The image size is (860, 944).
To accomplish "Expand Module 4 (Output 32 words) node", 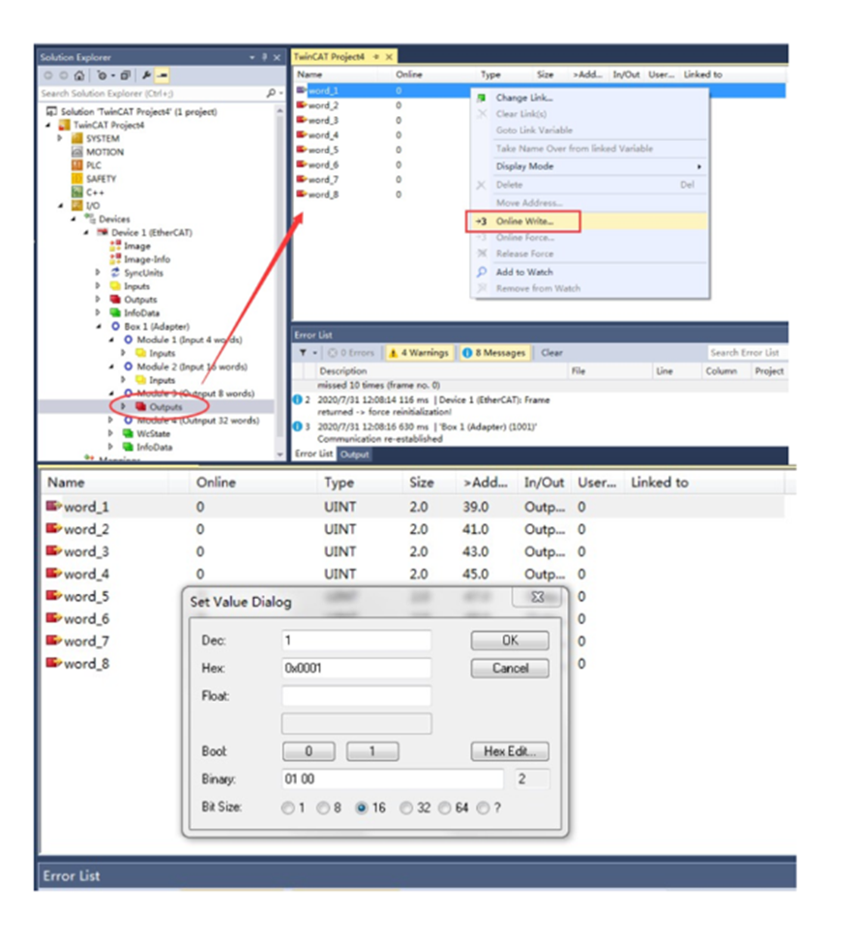I will point(110,420).
